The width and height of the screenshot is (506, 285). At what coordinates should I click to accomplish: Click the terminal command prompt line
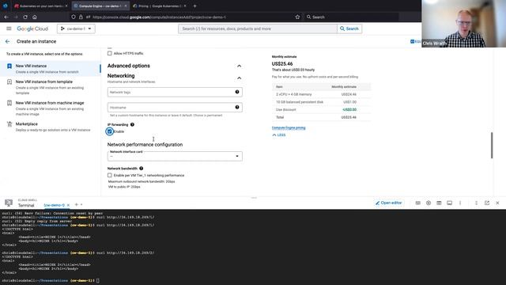click(51, 280)
